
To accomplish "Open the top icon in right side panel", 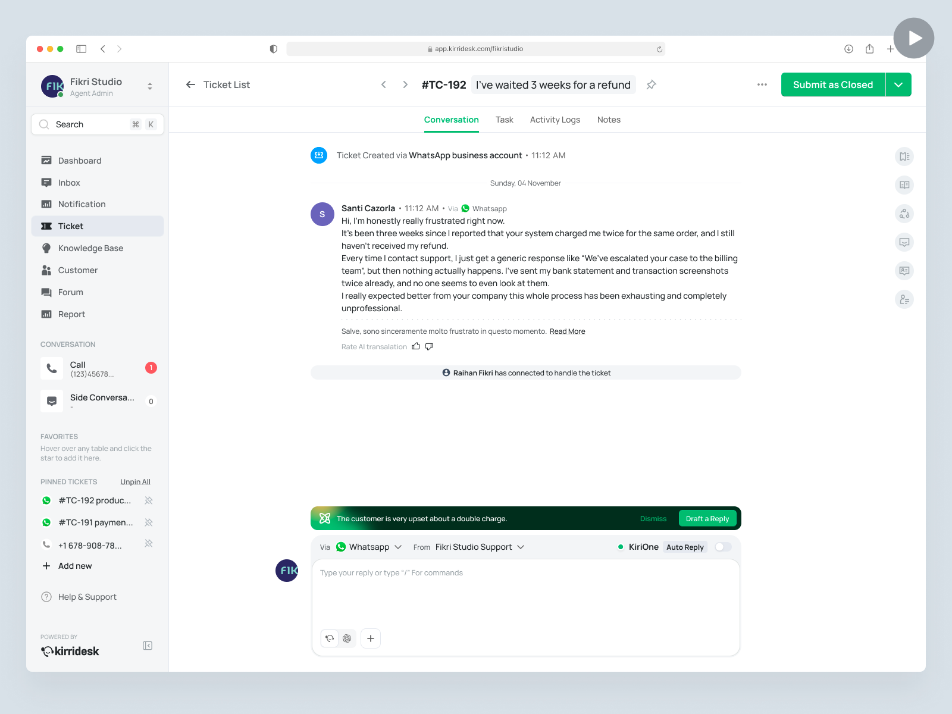I will pos(904,156).
